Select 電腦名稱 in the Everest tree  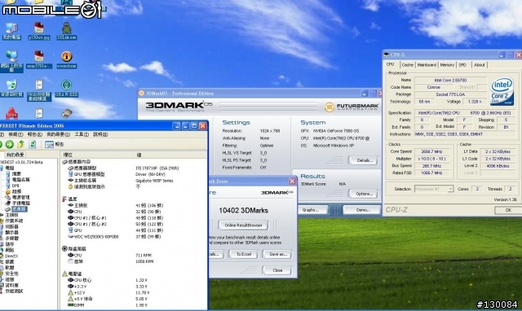tap(20, 180)
